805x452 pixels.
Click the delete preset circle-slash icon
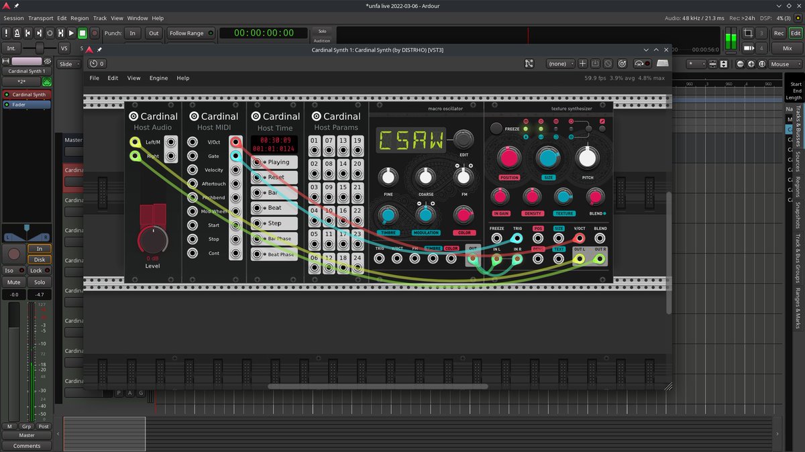click(x=608, y=64)
